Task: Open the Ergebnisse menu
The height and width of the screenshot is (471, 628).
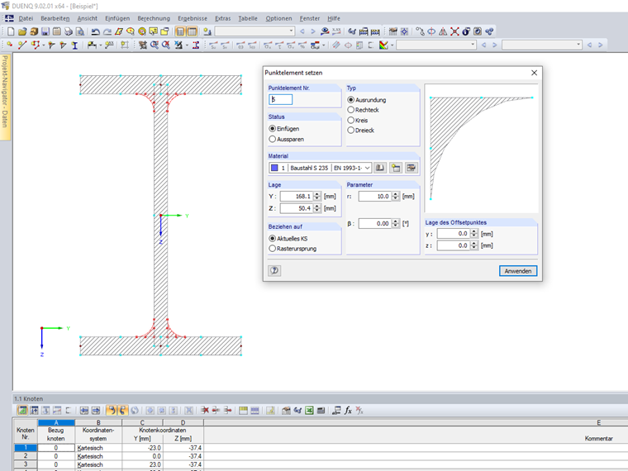Action: pos(192,18)
